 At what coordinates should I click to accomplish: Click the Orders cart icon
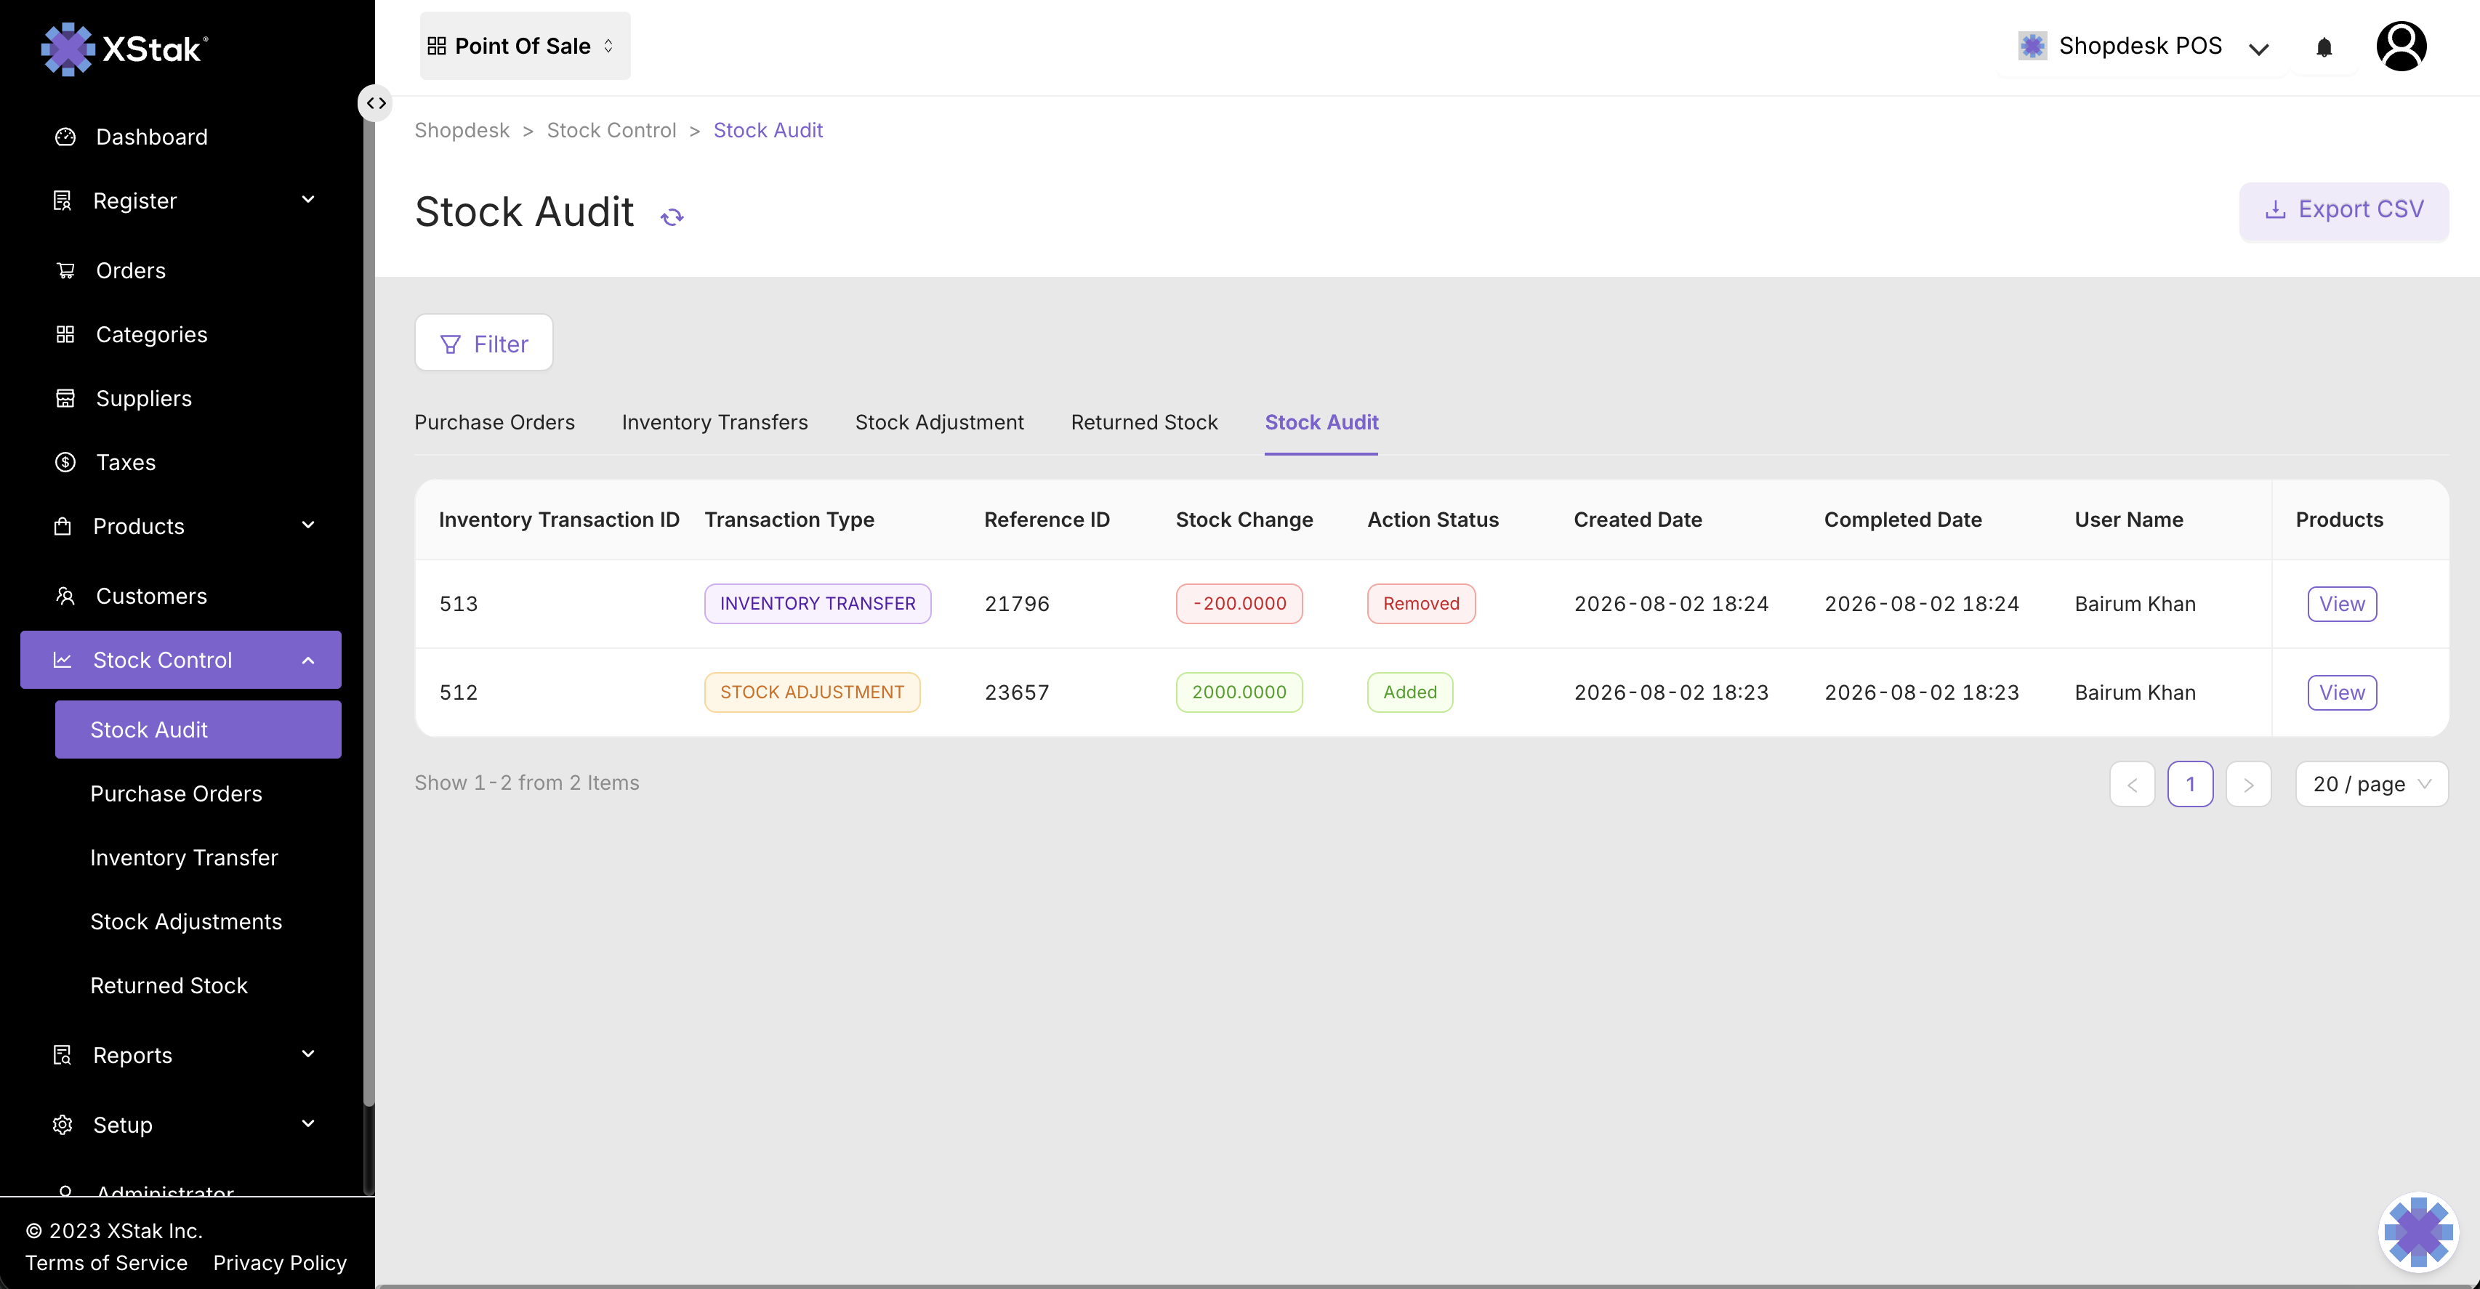pos(65,270)
